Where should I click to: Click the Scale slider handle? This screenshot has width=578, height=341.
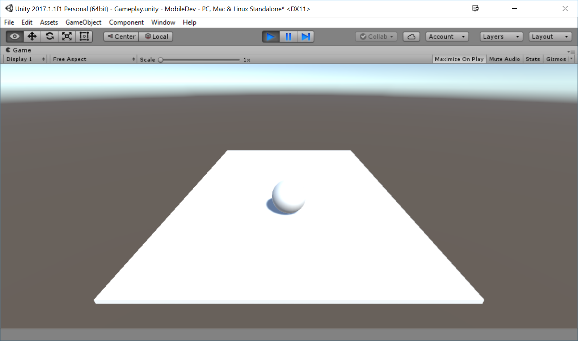[161, 60]
